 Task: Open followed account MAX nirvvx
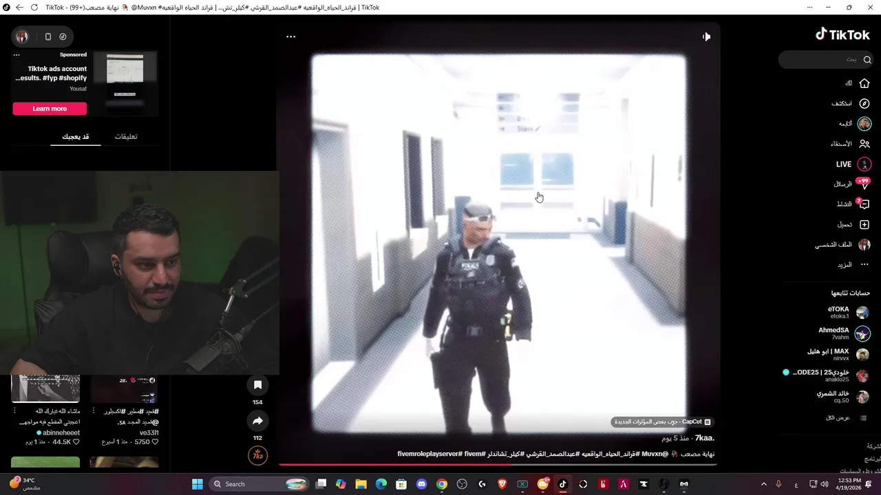point(838,355)
